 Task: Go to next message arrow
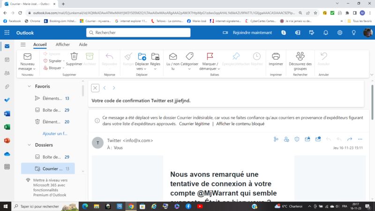click(x=114, y=88)
